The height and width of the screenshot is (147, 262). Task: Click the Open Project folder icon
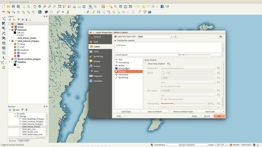click(x=8, y=7)
